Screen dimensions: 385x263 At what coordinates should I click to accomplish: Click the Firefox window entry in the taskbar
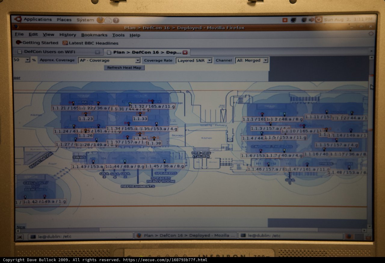tap(186, 236)
